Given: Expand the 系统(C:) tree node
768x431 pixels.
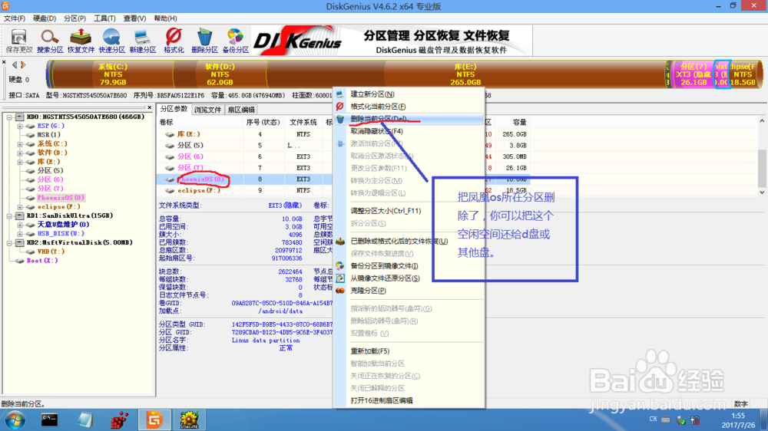Looking at the screenshot, I should pos(20,144).
